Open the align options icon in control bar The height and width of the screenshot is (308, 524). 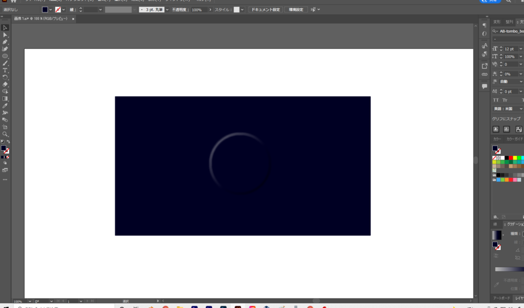point(313,10)
